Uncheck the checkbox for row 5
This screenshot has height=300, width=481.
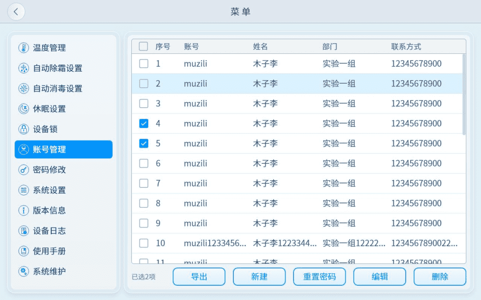click(x=143, y=143)
